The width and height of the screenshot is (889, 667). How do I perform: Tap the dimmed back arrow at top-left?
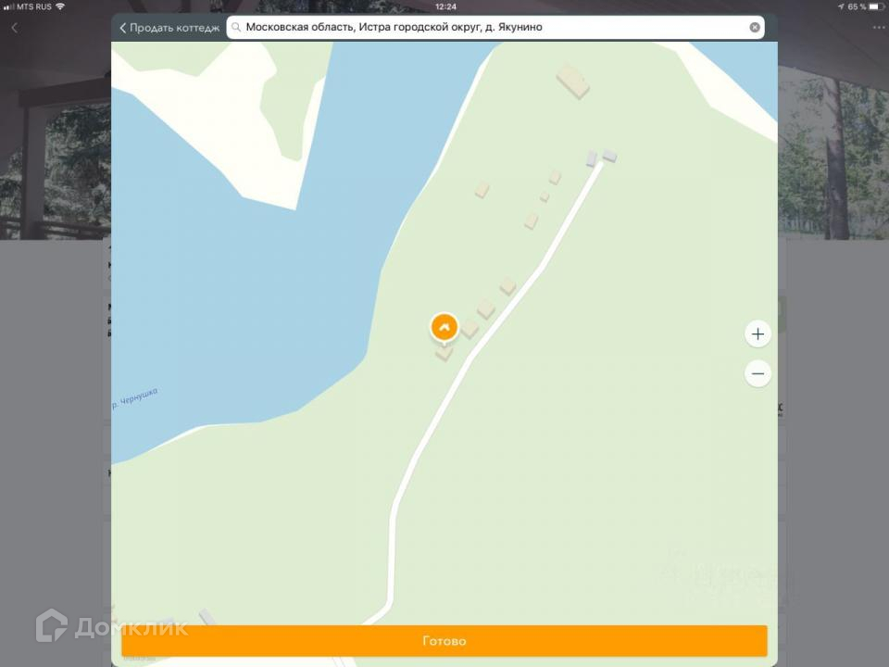[x=15, y=27]
